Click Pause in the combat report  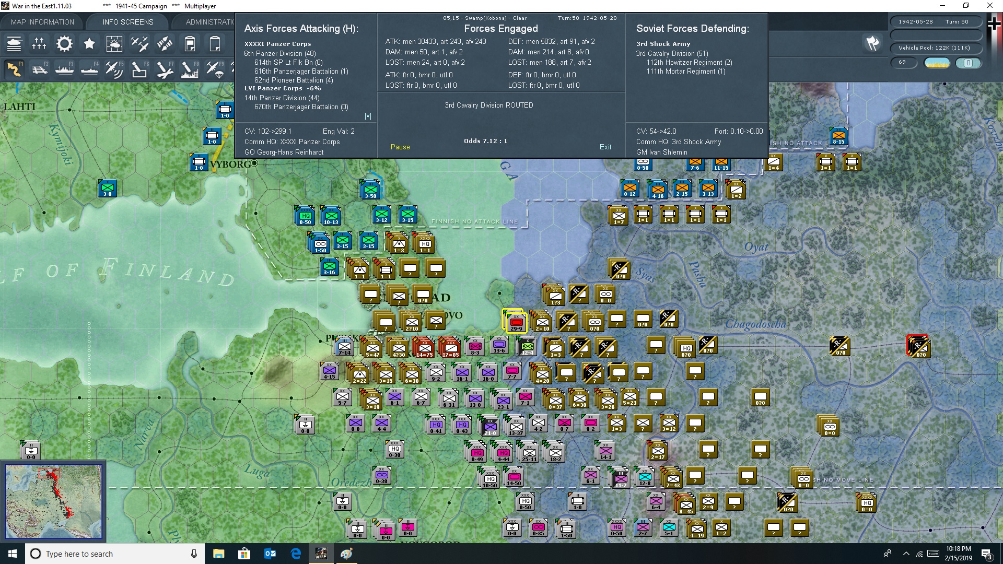tap(400, 147)
